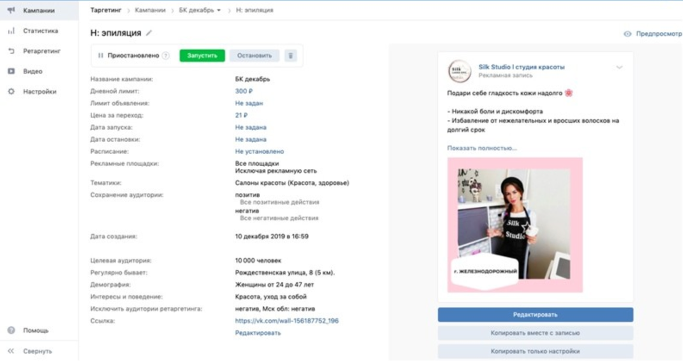Click the pencil icon next to Н: эпиляция
683x361 pixels.
coord(149,33)
